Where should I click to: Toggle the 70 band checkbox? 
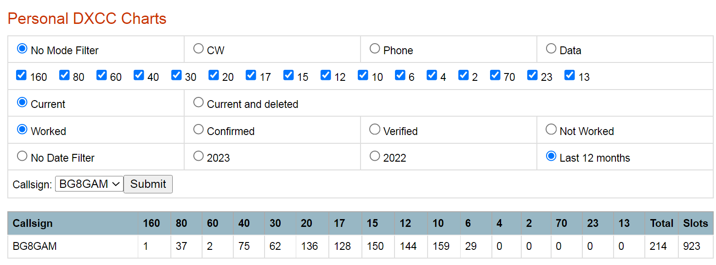click(x=495, y=75)
